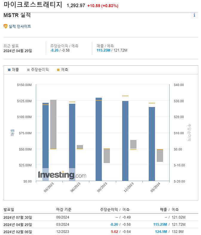Click the 마감 기준 column header
This screenshot has width=201, height=235.
click(x=64, y=210)
